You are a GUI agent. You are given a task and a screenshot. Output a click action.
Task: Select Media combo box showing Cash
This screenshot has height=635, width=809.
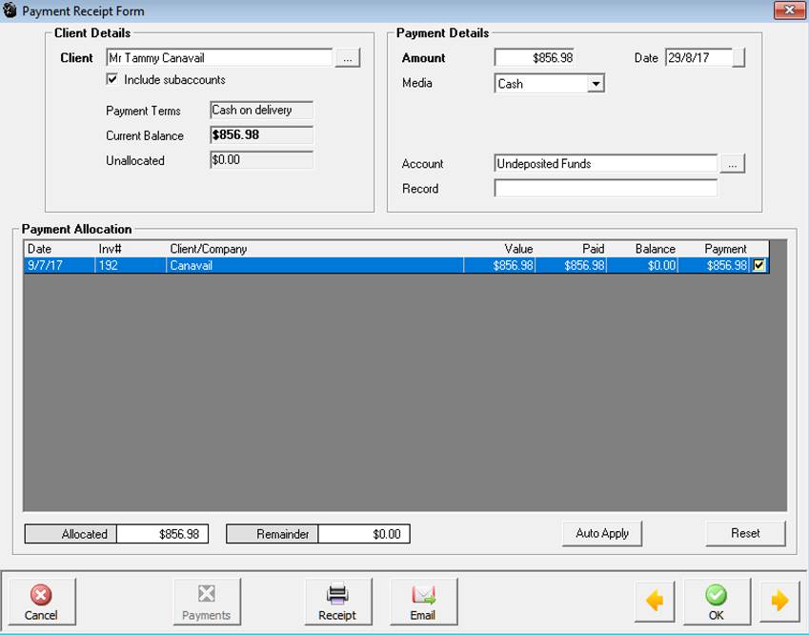point(549,84)
